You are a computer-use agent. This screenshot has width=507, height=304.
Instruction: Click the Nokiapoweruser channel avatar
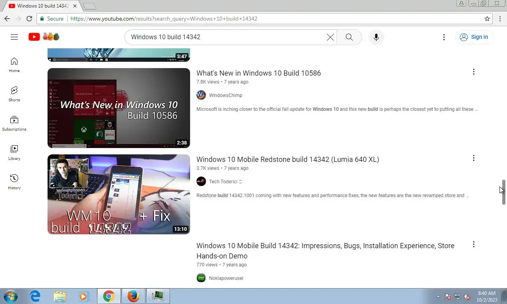tap(201, 278)
